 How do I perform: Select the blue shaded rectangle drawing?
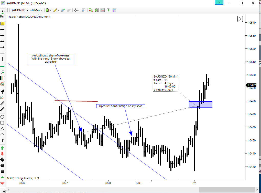201,104
